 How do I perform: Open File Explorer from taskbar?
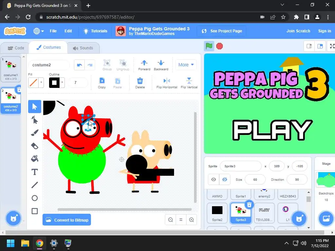pos(25,243)
